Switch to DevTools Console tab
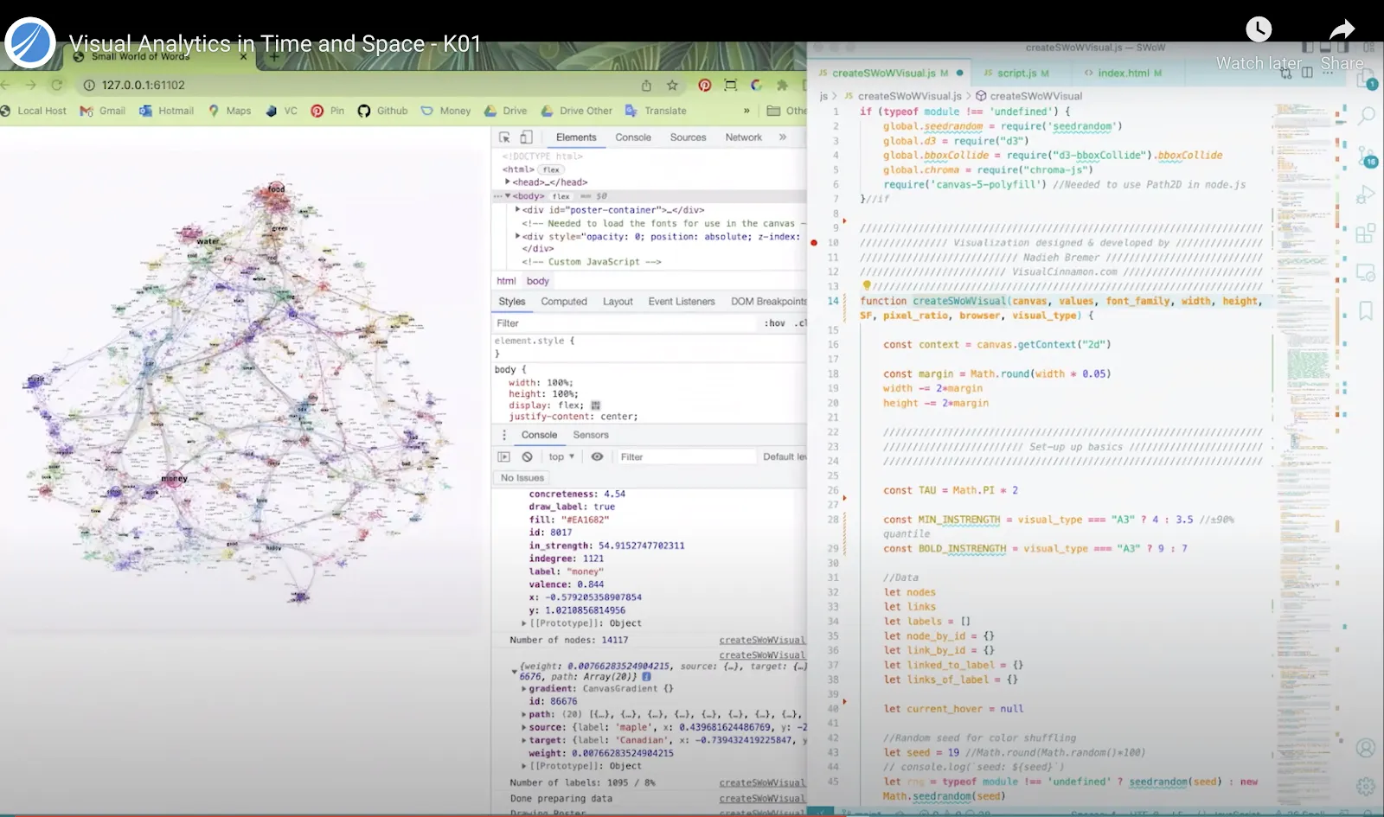Image resolution: width=1384 pixels, height=817 pixels. pos(633,137)
